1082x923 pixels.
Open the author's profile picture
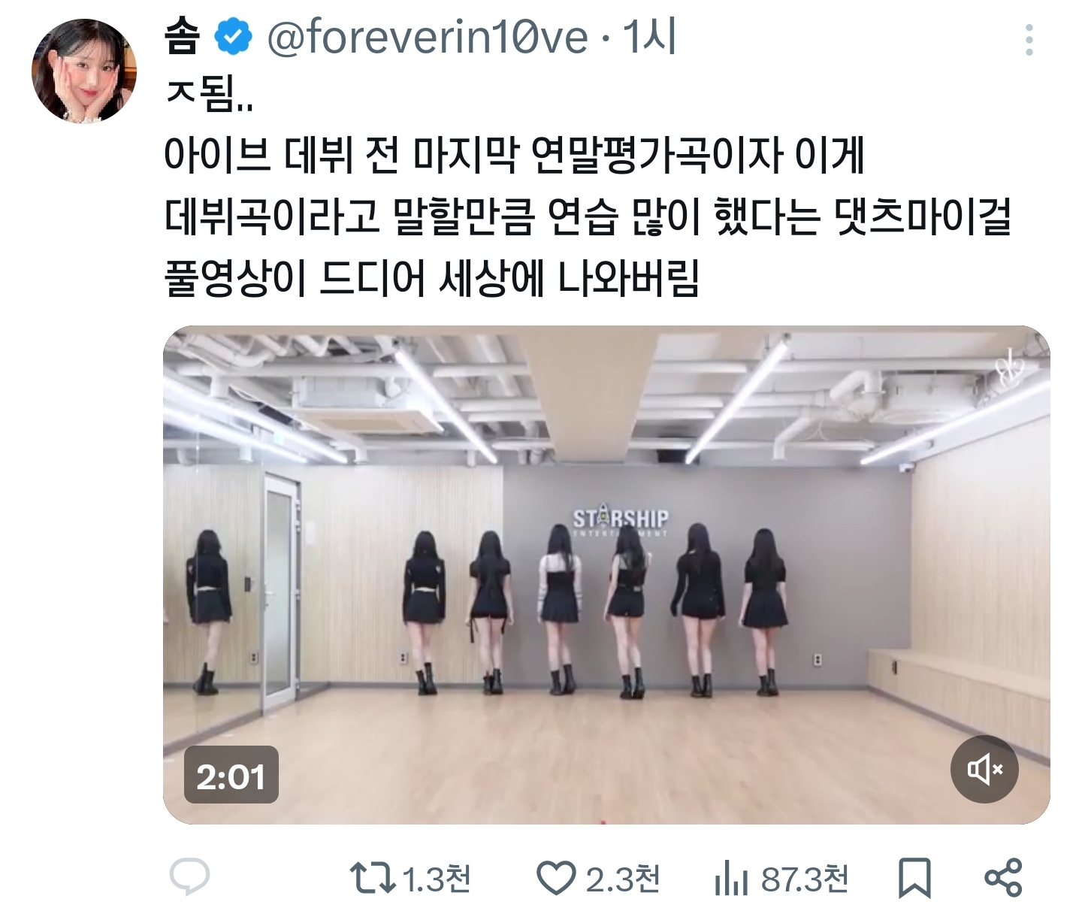(83, 71)
